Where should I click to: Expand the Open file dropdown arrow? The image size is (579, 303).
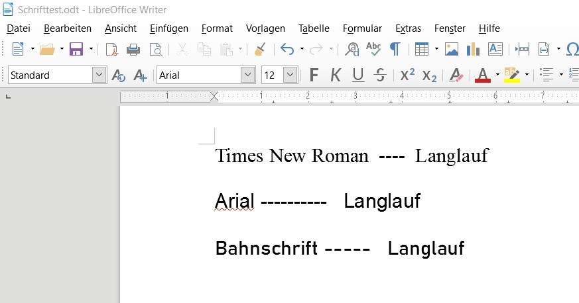[62, 49]
